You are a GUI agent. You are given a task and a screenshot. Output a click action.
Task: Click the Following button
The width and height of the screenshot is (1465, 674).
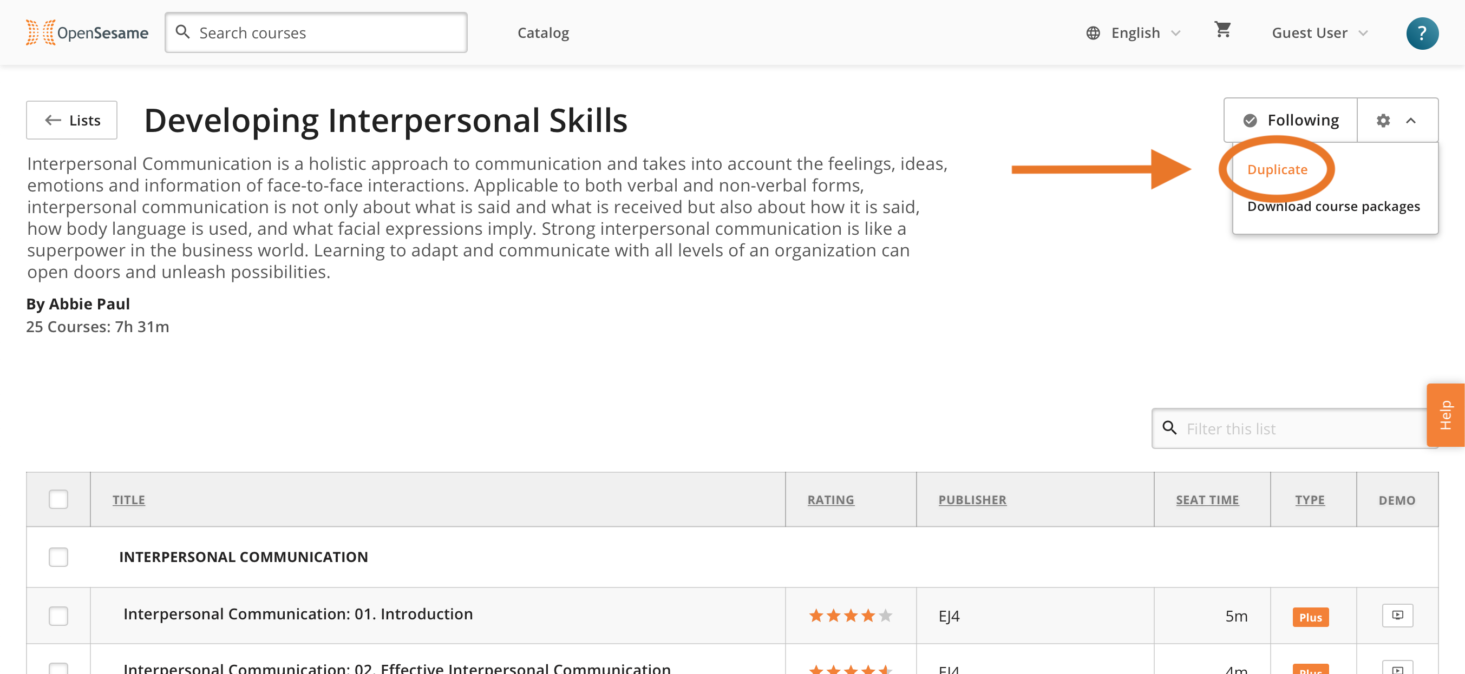(1291, 120)
